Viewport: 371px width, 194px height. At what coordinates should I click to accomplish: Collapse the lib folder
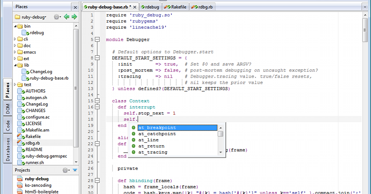(15, 65)
